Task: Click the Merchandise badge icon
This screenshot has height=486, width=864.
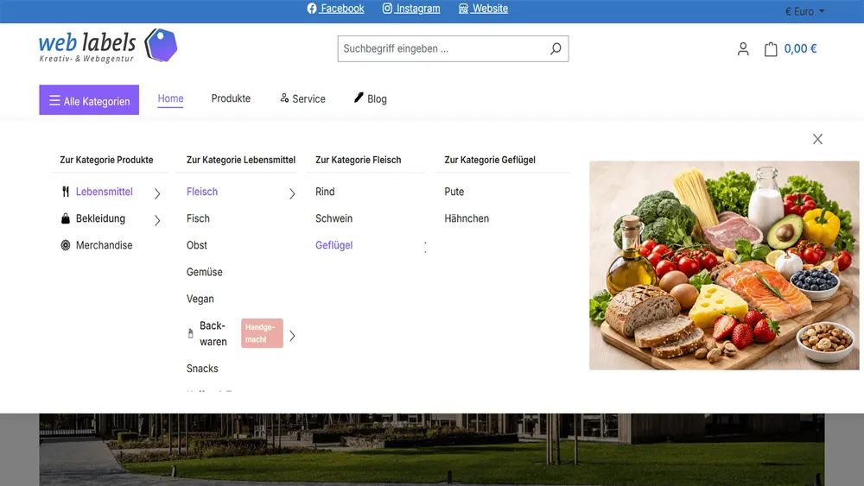Action: click(x=66, y=245)
